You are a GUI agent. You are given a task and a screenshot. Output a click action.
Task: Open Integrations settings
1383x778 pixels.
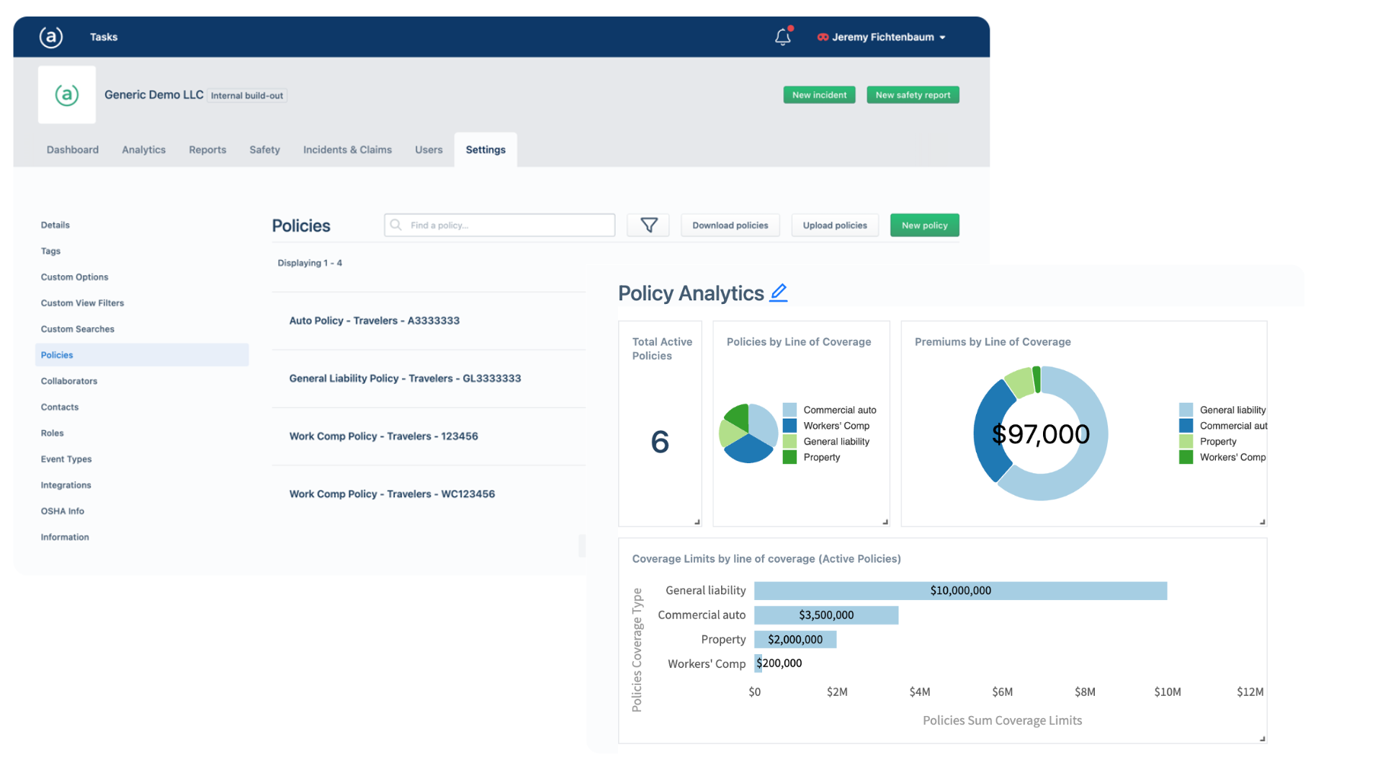tap(66, 486)
